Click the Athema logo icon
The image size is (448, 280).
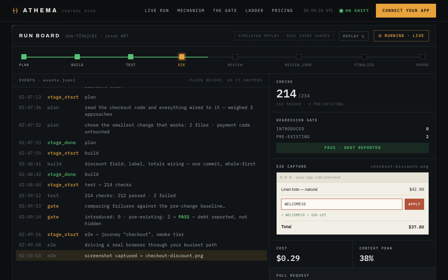pos(15,10)
